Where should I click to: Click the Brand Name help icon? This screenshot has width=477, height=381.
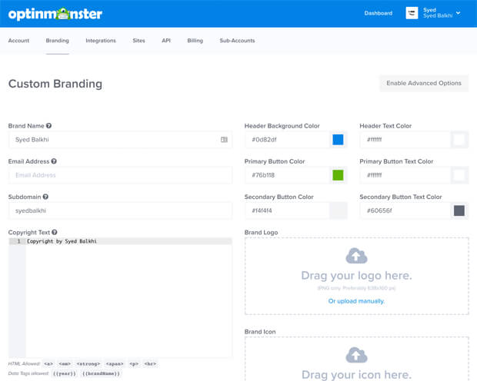pyautogui.click(x=48, y=125)
